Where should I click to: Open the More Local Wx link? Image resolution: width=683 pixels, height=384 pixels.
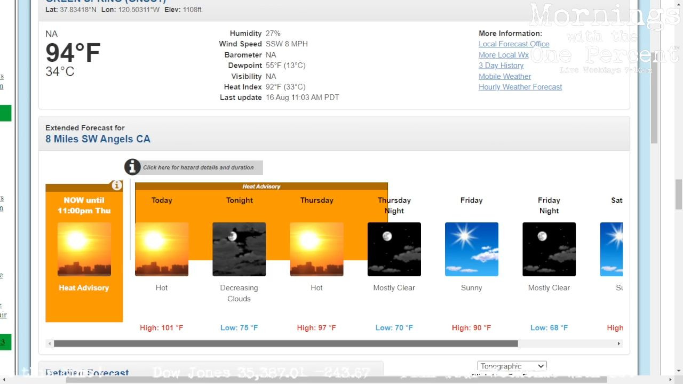point(503,55)
